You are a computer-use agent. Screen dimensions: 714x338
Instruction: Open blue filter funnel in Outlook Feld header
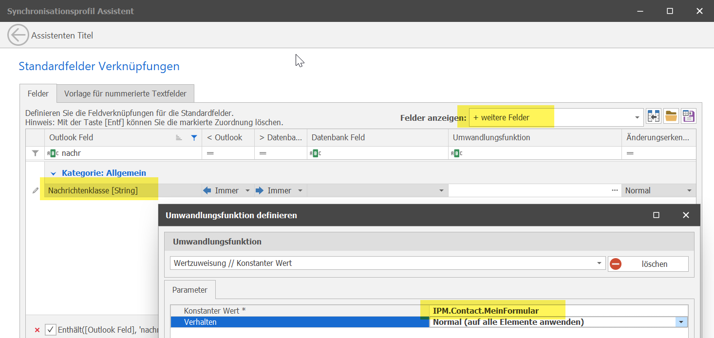click(194, 138)
